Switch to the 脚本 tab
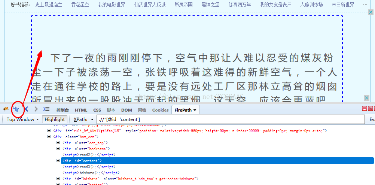 pyautogui.click(x=111, y=110)
